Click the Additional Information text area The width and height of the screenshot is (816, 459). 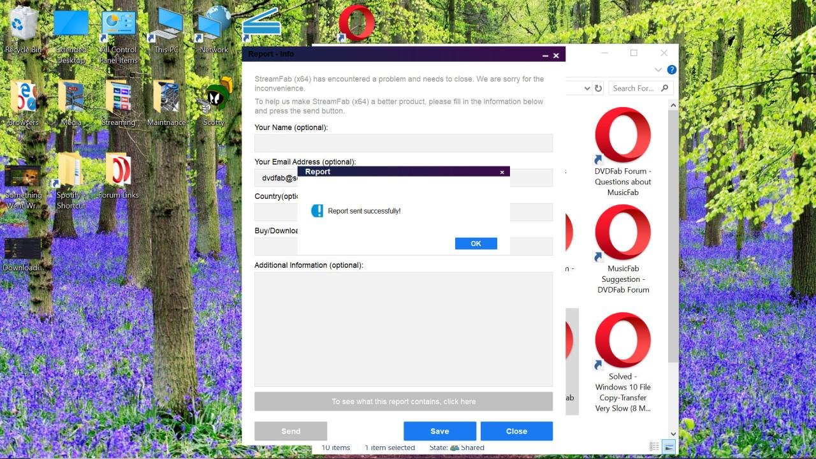(404, 329)
